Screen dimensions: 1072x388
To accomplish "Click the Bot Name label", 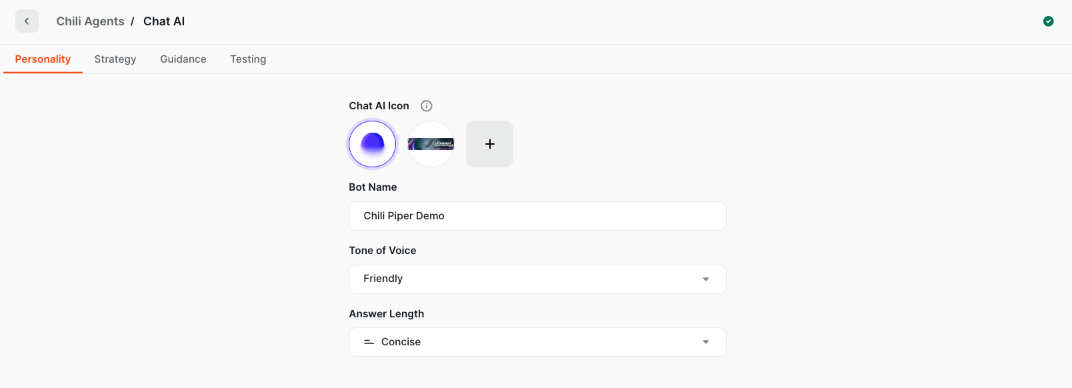I will (x=373, y=187).
